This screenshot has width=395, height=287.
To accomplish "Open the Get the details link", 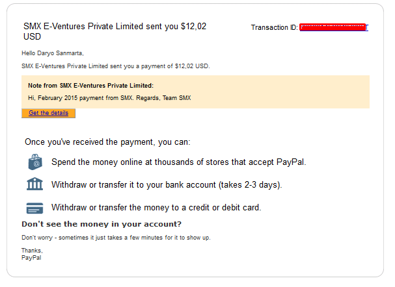I will point(48,113).
